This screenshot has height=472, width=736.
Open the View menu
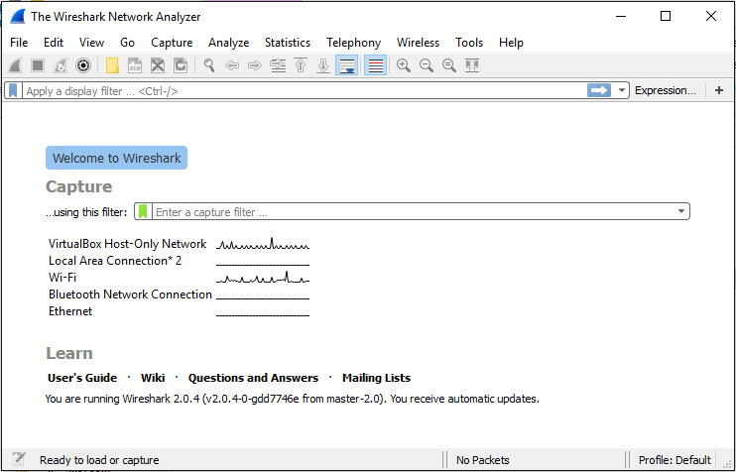[91, 43]
